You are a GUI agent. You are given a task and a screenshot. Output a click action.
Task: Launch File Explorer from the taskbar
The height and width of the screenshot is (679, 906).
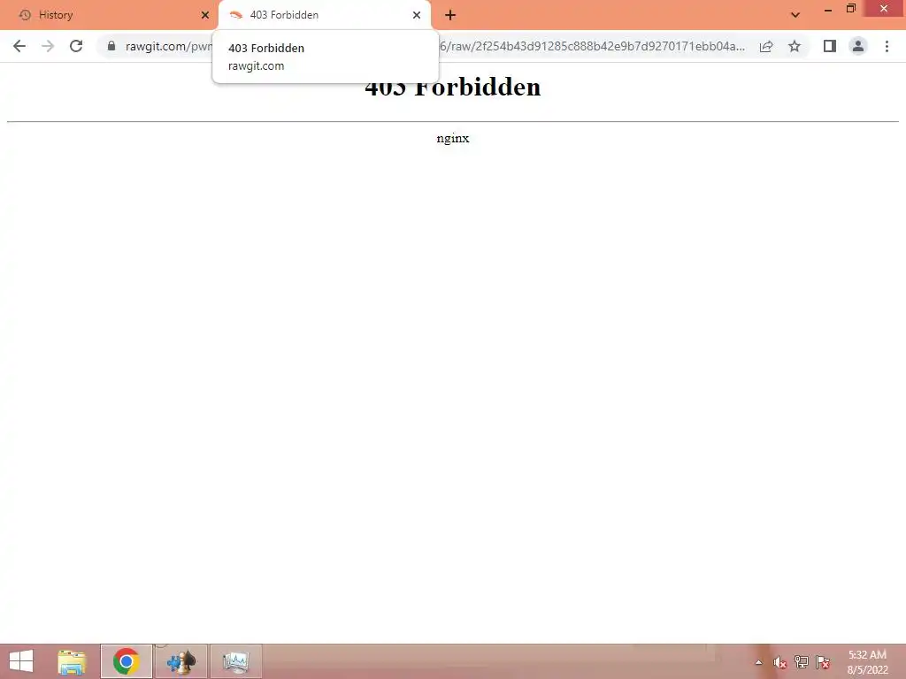coord(73,661)
